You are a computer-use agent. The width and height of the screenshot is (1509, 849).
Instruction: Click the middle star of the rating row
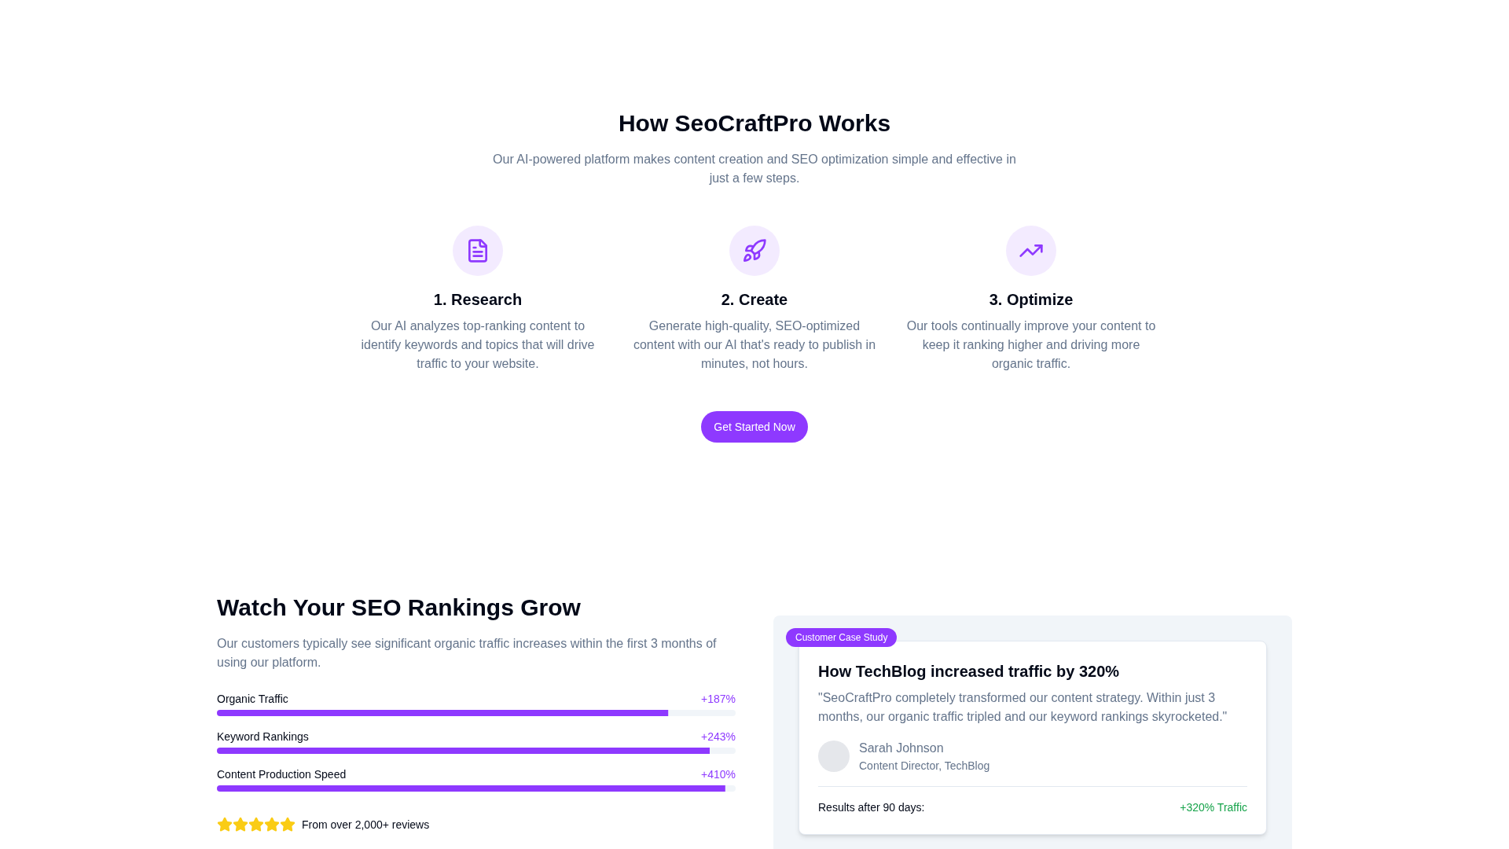click(255, 824)
